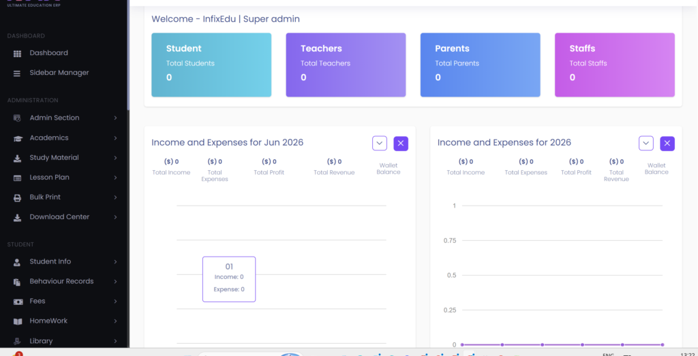Click the Student Info person icon
Screen dimensions: 698x356
(x=17, y=262)
